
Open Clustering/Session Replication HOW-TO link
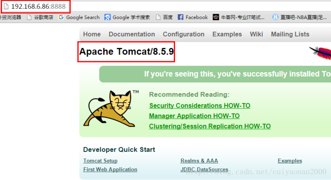[x=210, y=126]
